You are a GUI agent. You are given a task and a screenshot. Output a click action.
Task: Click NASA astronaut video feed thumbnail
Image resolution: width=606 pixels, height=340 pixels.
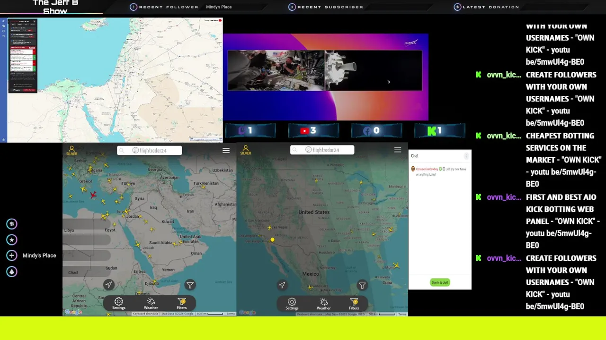(x=276, y=70)
